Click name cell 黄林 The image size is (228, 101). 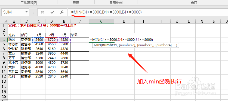[x=14, y=68]
